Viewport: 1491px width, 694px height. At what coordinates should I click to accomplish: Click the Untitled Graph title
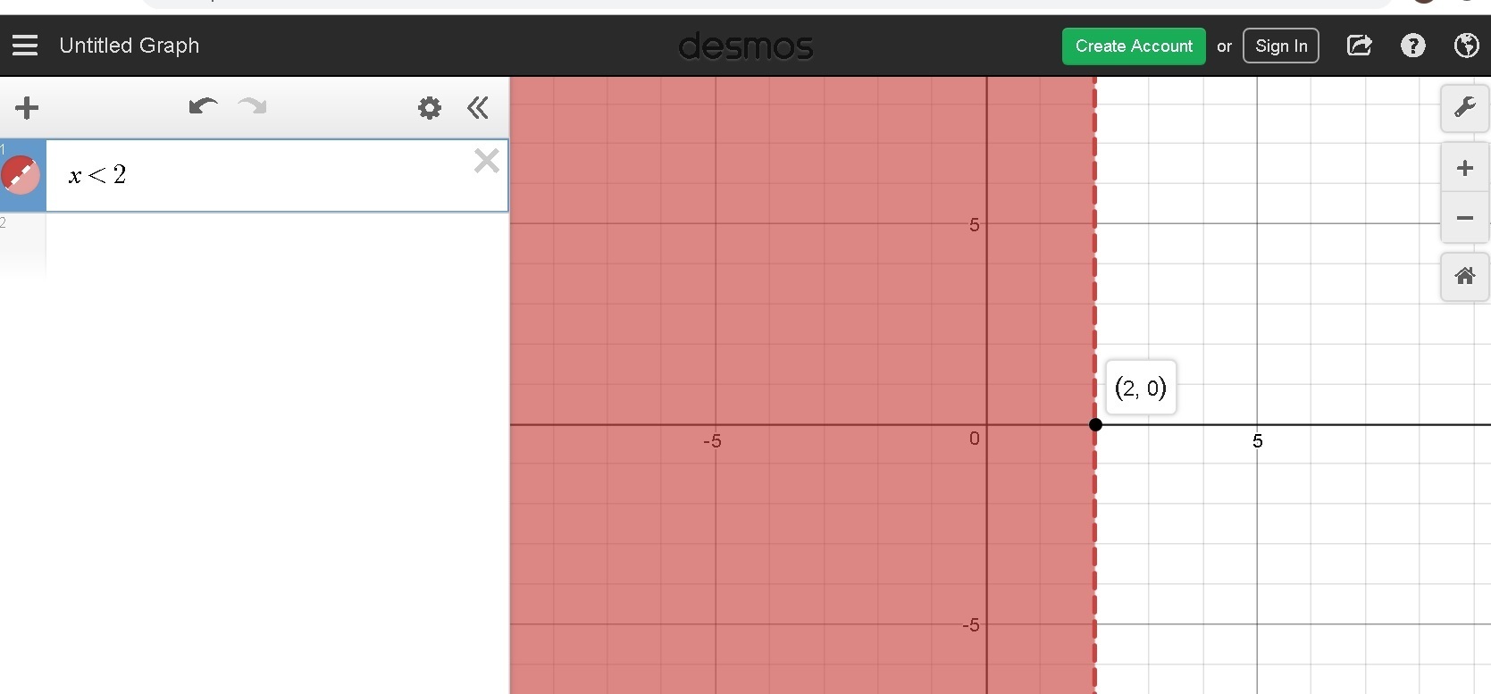pos(130,46)
